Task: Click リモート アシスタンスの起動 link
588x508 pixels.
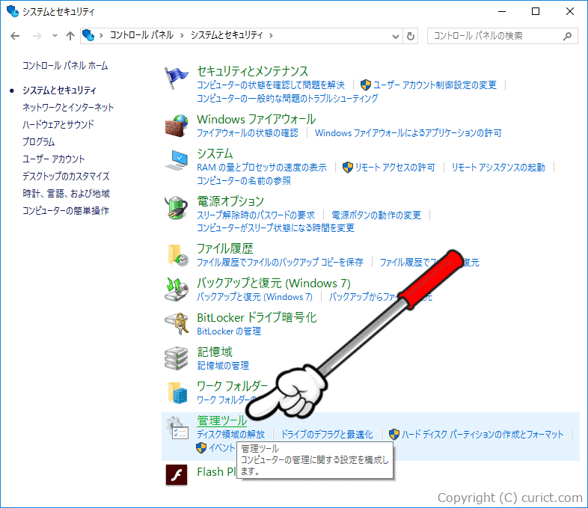Action: tap(498, 167)
